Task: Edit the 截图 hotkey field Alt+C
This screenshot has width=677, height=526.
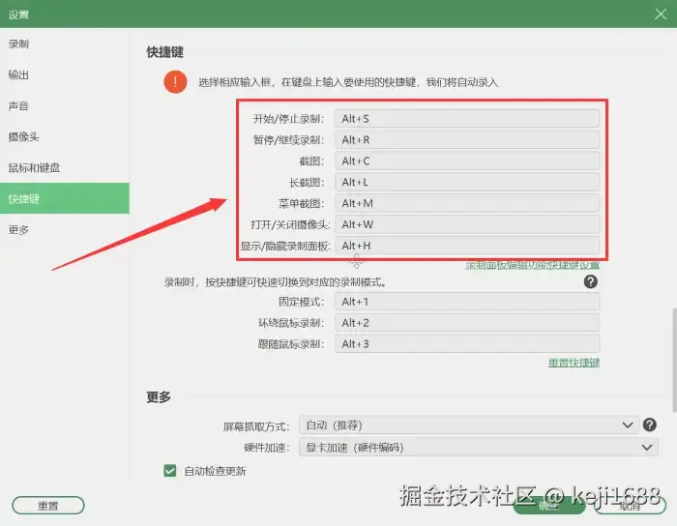Action: (x=467, y=161)
